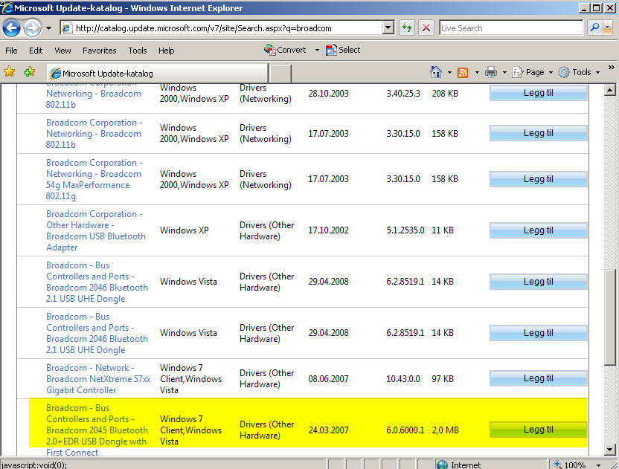Click Add to Favorites star-plus icon
The height and width of the screenshot is (469, 619).
click(x=30, y=72)
